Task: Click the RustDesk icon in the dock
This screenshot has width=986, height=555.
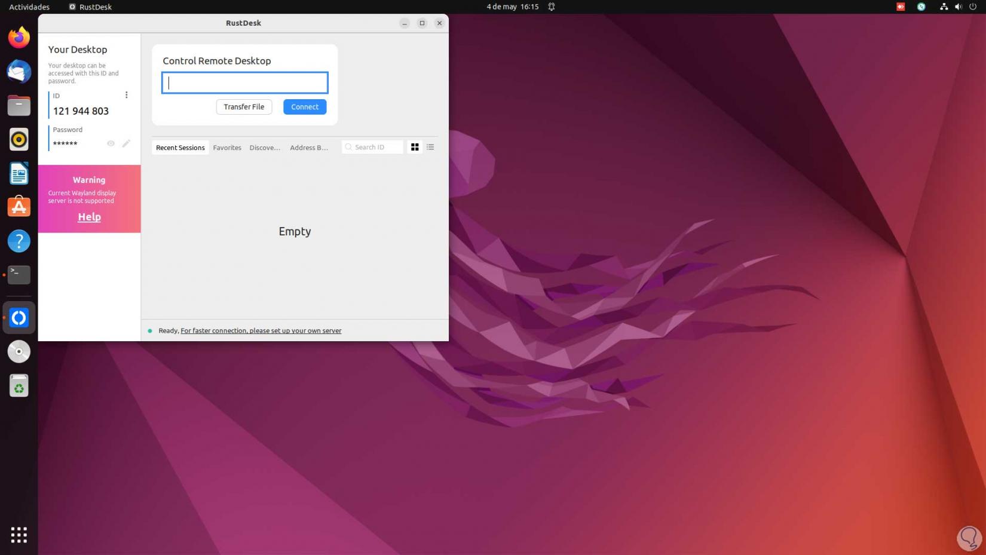Action: (x=19, y=318)
